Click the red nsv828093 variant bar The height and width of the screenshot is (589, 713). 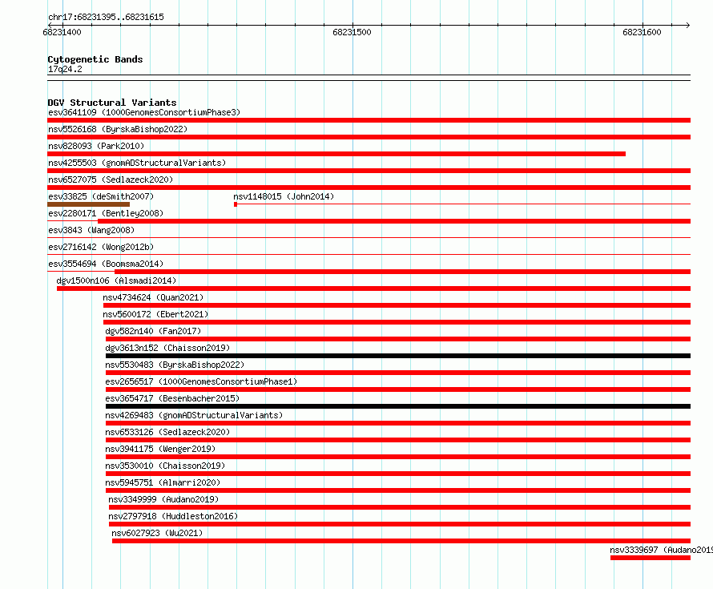pyautogui.click(x=336, y=154)
